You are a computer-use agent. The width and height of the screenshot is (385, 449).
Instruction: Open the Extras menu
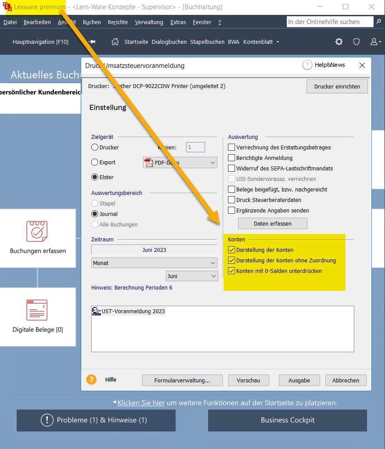[x=178, y=22]
